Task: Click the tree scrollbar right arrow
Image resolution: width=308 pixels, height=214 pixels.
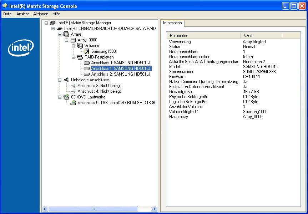Action: [x=155, y=209]
